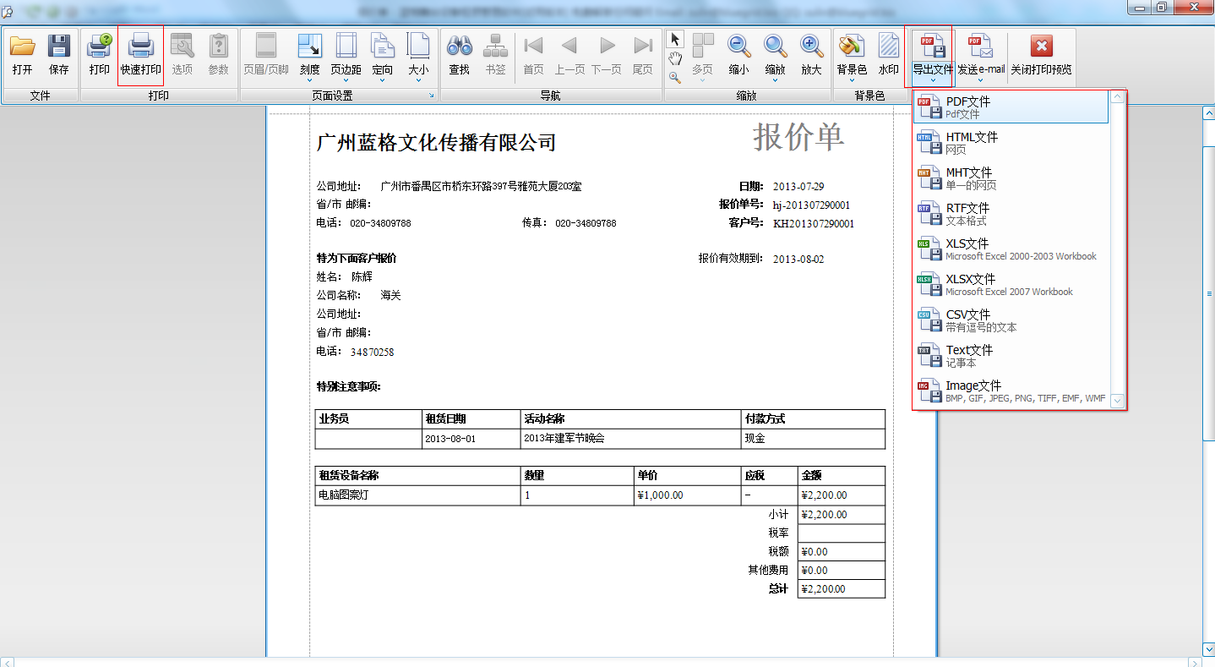The image size is (1215, 667).
Task: Click the customer phone 34870258
Action: [372, 353]
